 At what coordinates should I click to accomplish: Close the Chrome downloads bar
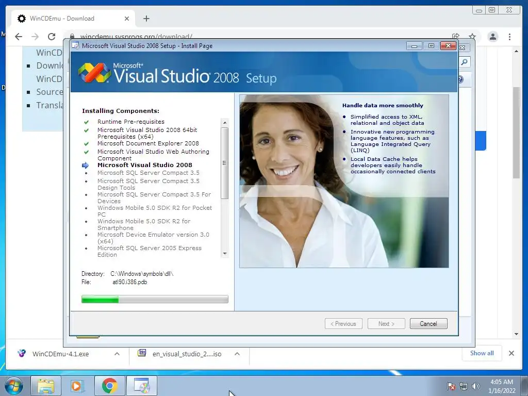click(511, 353)
